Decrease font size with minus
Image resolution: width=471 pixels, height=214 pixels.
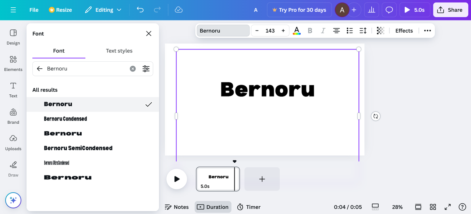[257, 30]
